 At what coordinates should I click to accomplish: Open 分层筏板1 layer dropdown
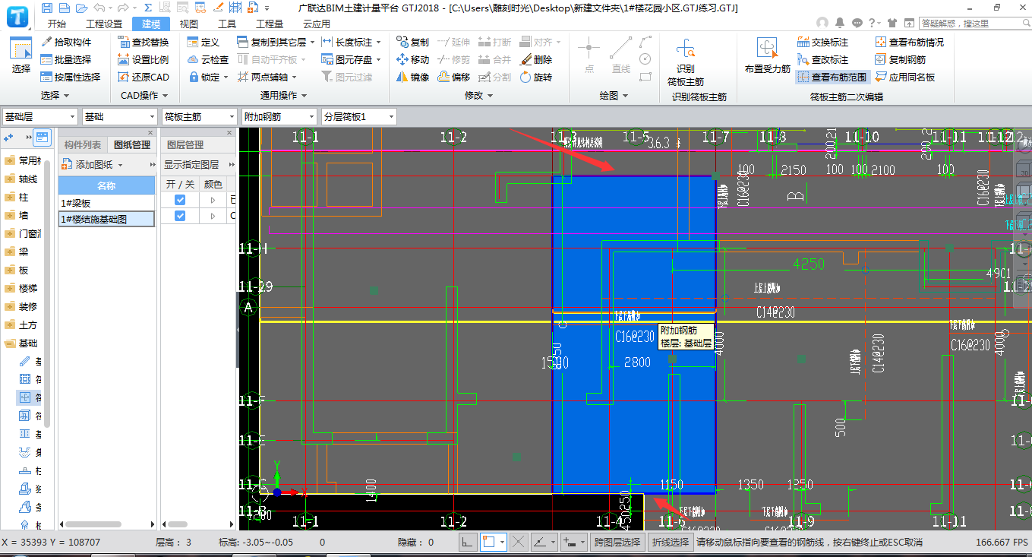(358, 116)
